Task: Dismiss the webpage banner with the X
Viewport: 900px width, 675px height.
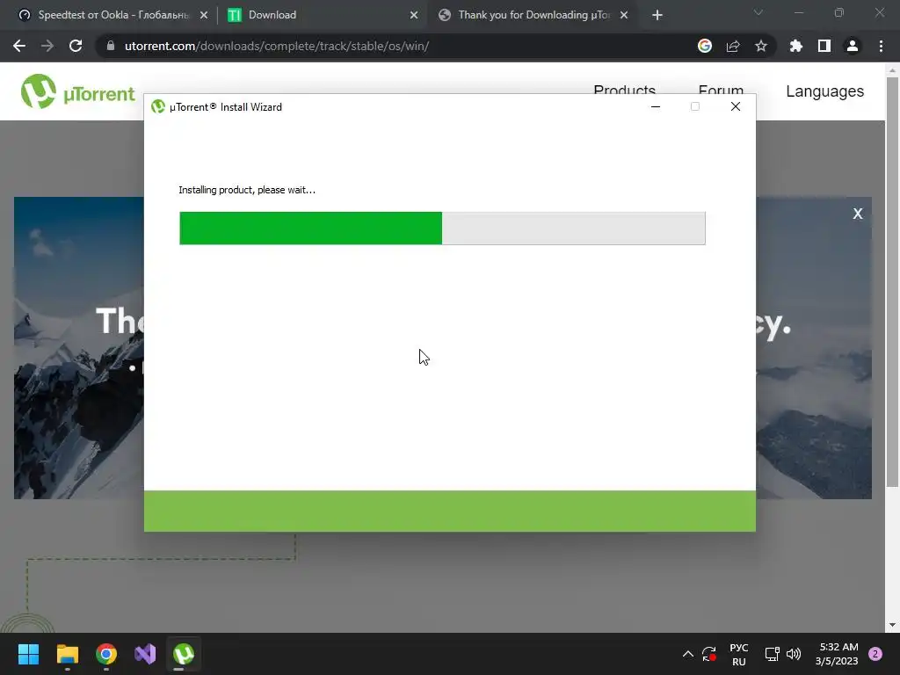Action: [858, 214]
